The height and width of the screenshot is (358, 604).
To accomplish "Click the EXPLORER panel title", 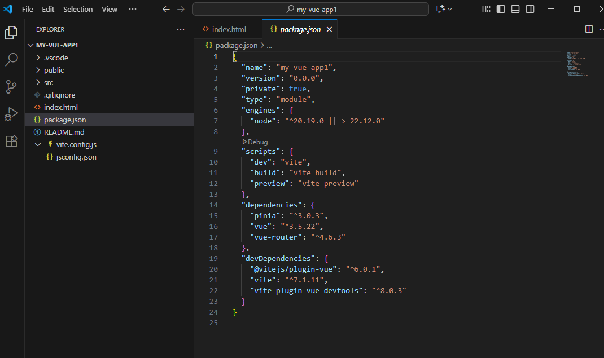I will (x=50, y=29).
